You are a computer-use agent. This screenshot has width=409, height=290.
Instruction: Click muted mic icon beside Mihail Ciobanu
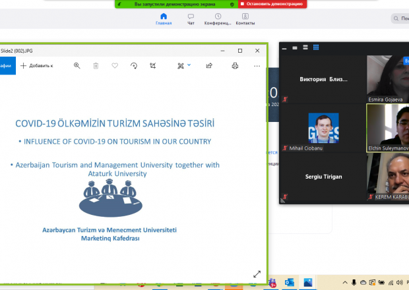pos(285,148)
